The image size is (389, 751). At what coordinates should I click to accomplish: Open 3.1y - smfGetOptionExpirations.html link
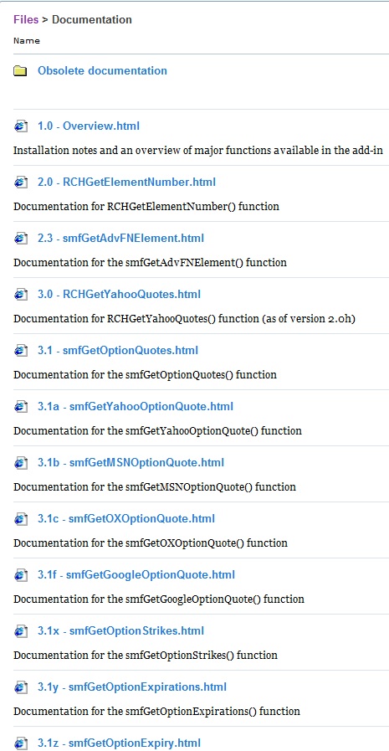[132, 687]
